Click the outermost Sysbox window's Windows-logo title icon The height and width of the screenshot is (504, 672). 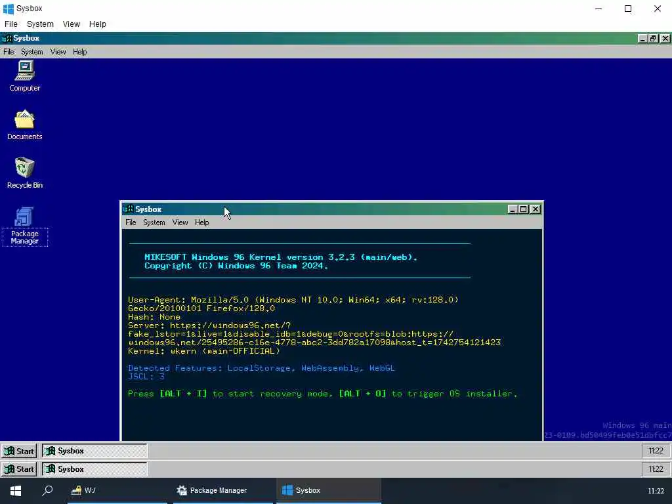click(x=8, y=9)
